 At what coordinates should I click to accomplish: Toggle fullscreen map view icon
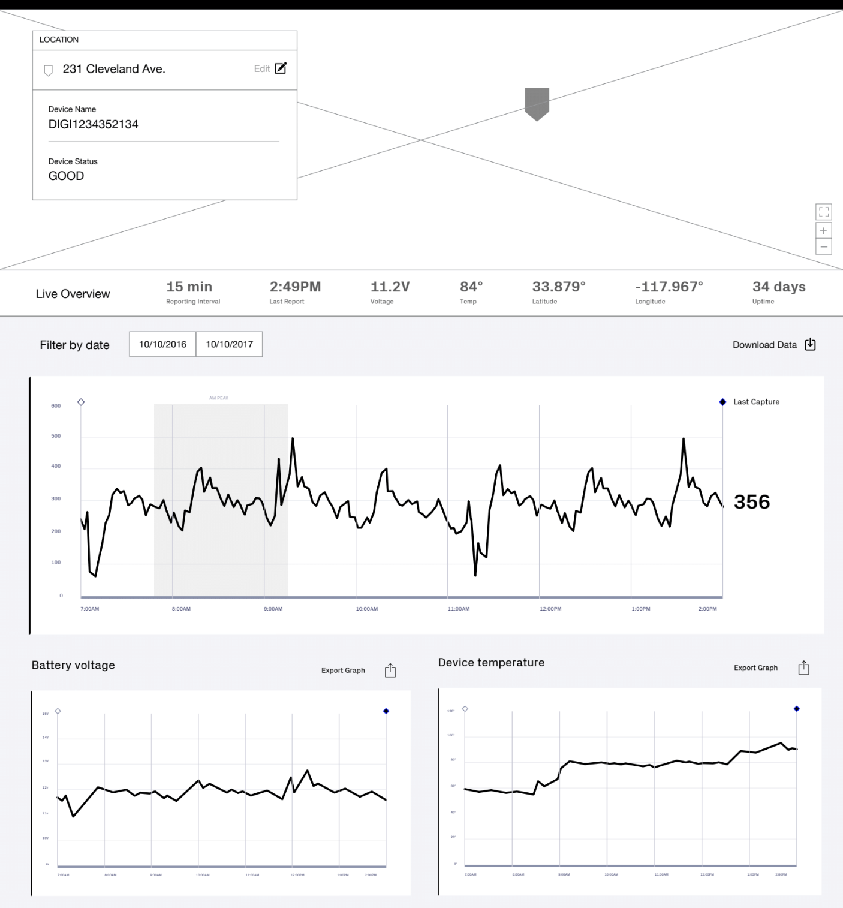[824, 212]
